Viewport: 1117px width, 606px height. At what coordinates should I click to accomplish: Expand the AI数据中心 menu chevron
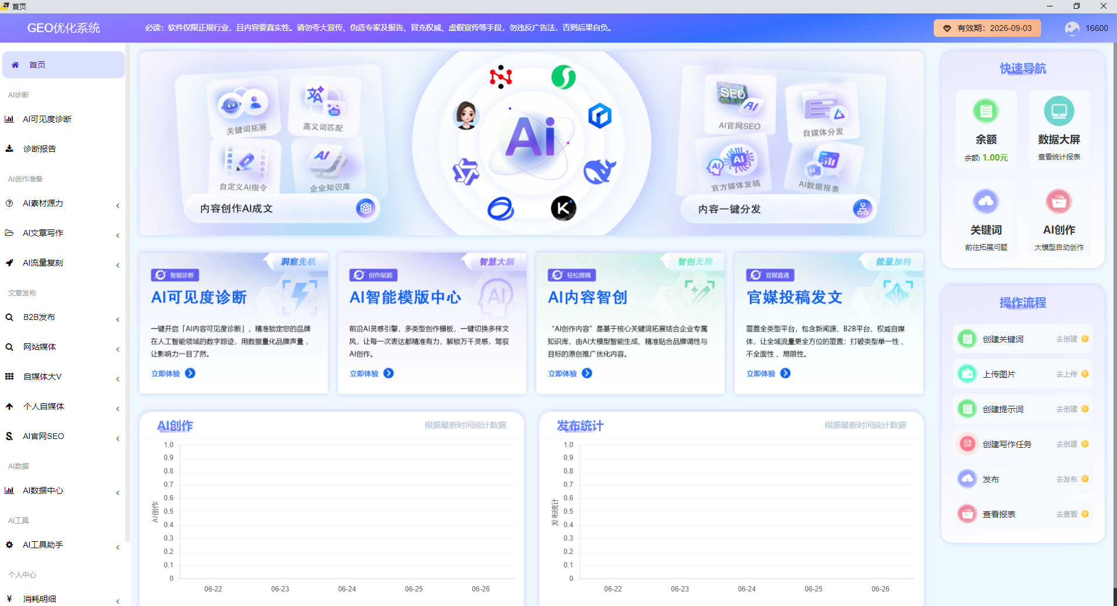118,492
